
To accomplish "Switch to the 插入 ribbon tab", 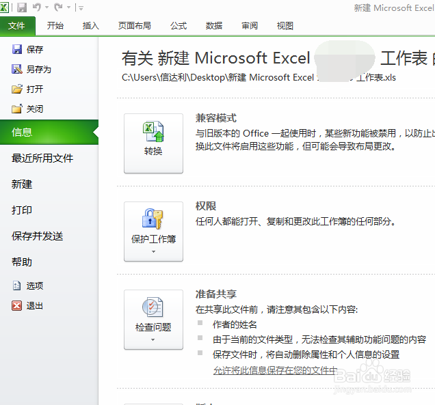I will click(x=91, y=26).
